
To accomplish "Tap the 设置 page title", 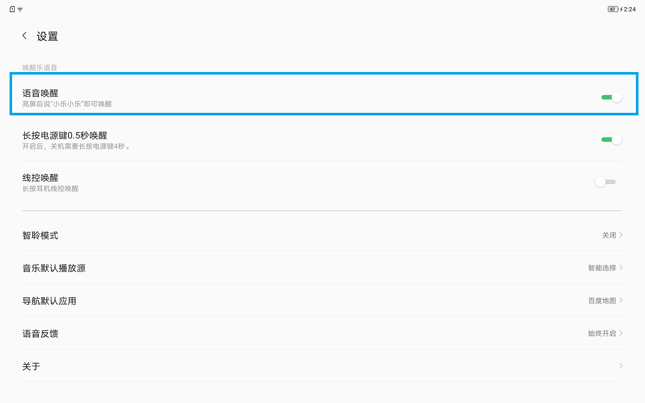I will [47, 36].
